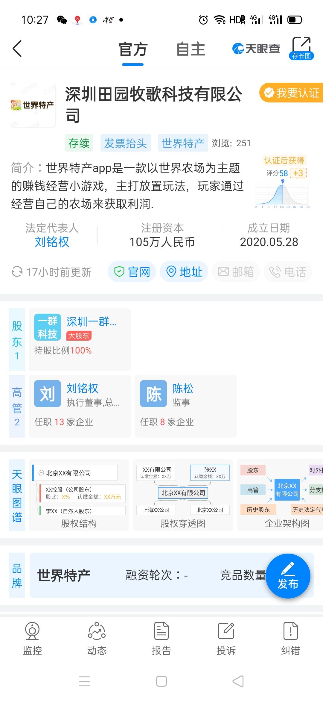The height and width of the screenshot is (701, 323).
Task: Open 纠错 in bottom bar
Action: (x=291, y=639)
